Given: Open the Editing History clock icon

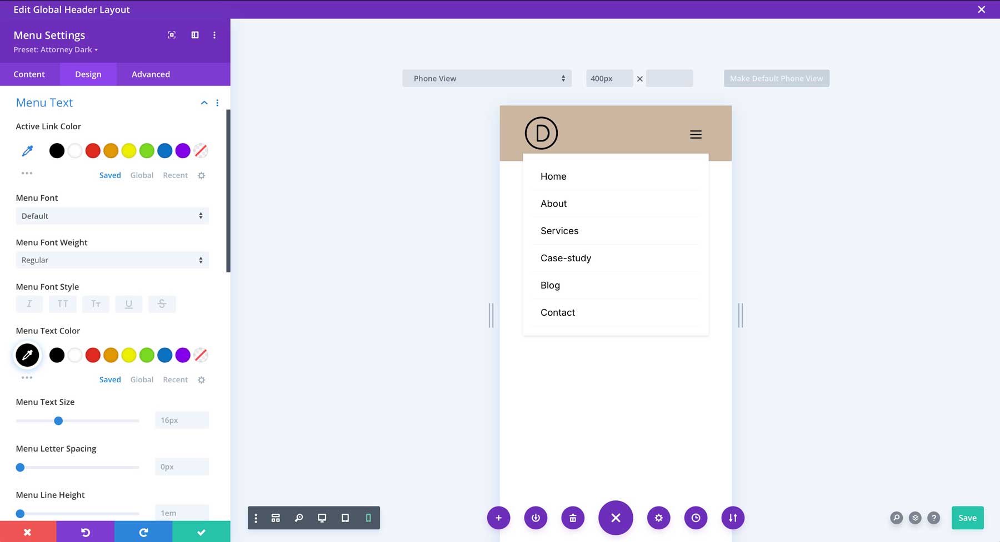Looking at the screenshot, I should [x=696, y=518].
